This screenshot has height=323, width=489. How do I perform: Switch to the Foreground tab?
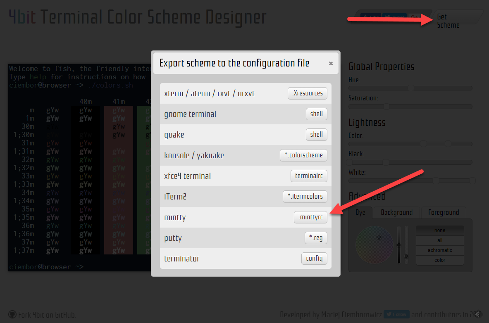point(444,213)
